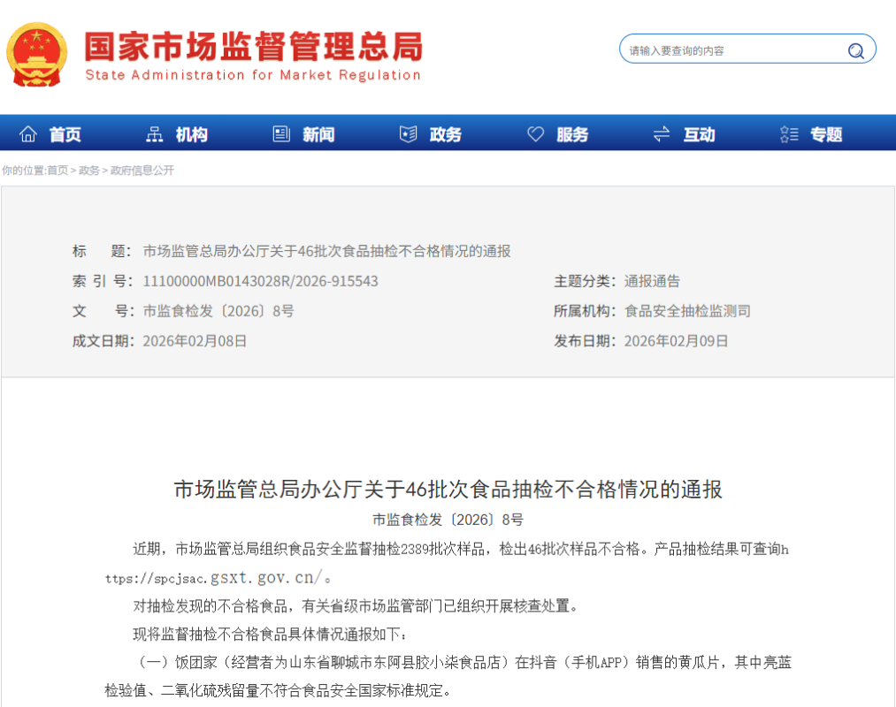Click the arrows icon beside 互动
The width and height of the screenshot is (896, 707).
(x=662, y=134)
